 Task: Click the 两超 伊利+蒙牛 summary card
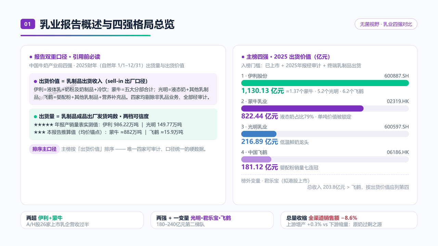[82, 220]
